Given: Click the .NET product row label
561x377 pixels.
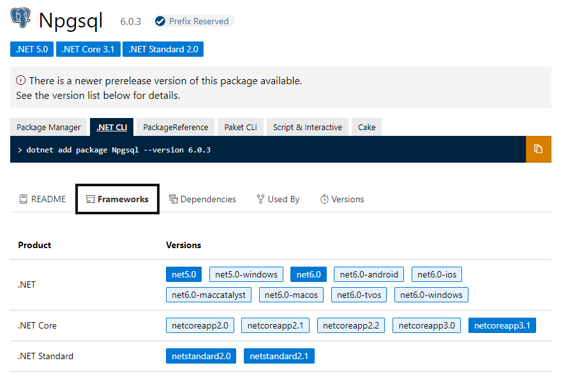Looking at the screenshot, I should [27, 285].
